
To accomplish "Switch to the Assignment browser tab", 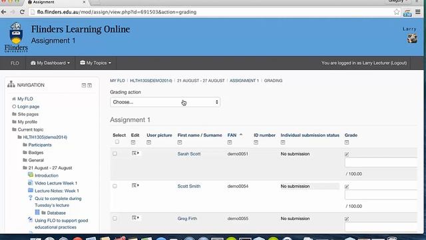I will pyautogui.click(x=56, y=2).
